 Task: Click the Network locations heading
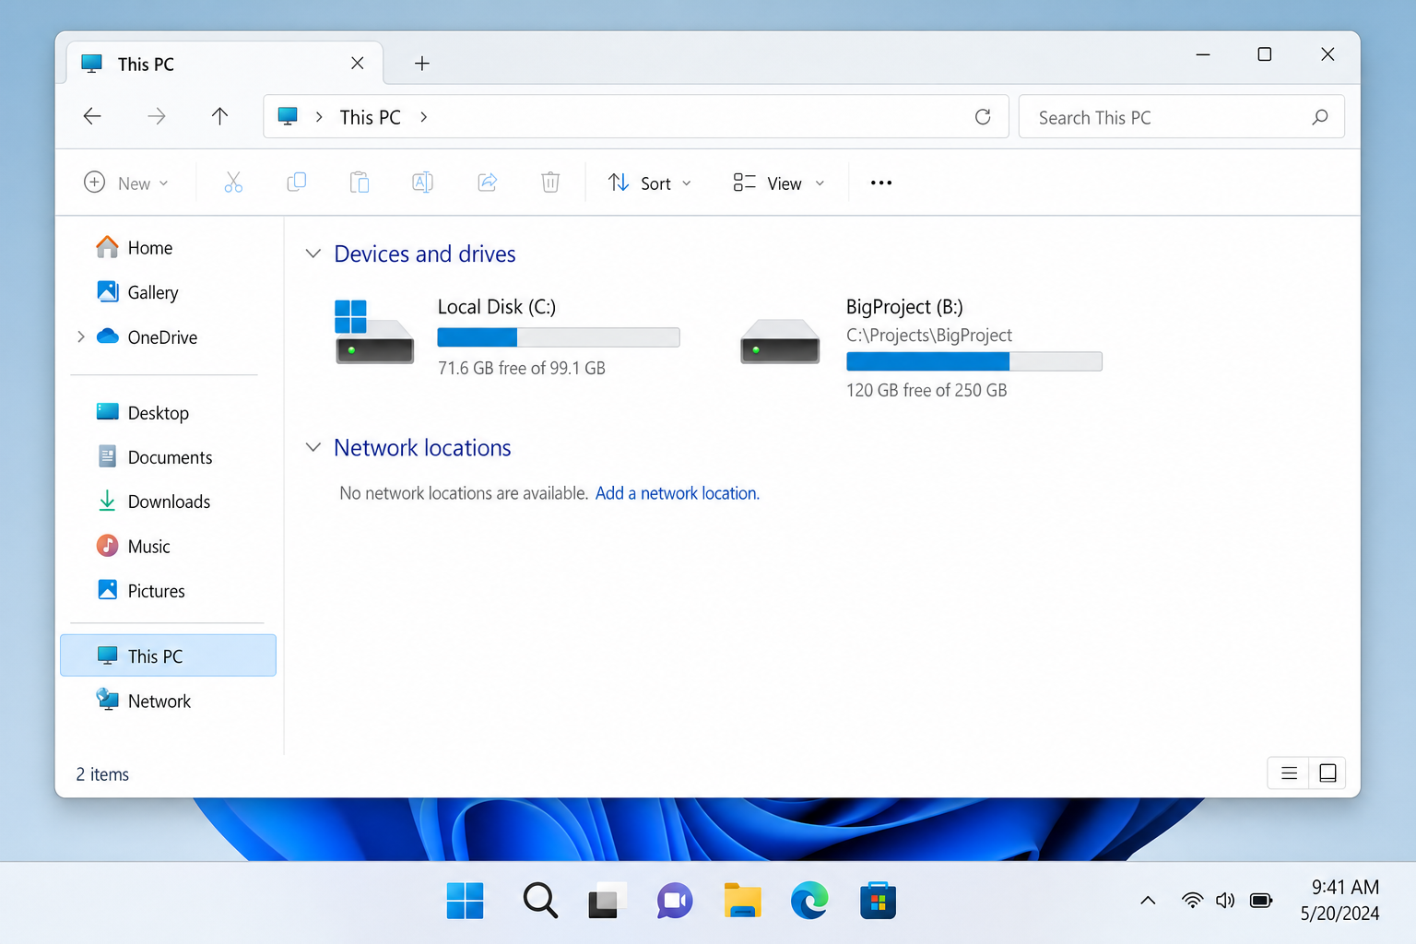click(x=422, y=447)
